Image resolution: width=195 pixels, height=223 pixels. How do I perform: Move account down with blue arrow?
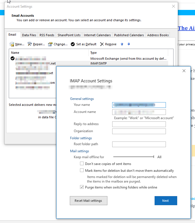click(129, 44)
